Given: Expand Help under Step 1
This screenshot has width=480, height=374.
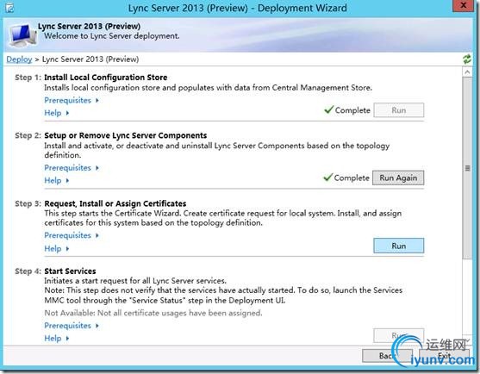Looking at the screenshot, I should click(x=57, y=113).
